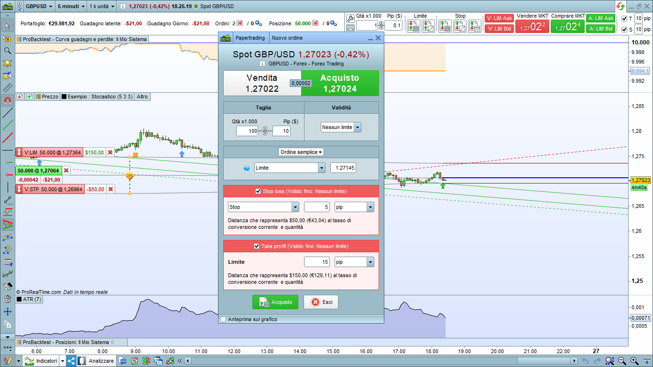Uncheck the Stop loss checkbox
The image size is (653, 367).
tap(259, 191)
